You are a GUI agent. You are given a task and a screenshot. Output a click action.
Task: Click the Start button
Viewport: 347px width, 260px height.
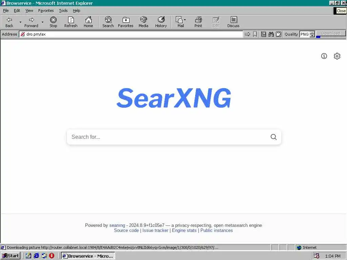point(11,256)
